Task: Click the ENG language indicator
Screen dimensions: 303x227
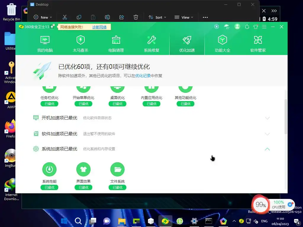Action: pos(264,221)
